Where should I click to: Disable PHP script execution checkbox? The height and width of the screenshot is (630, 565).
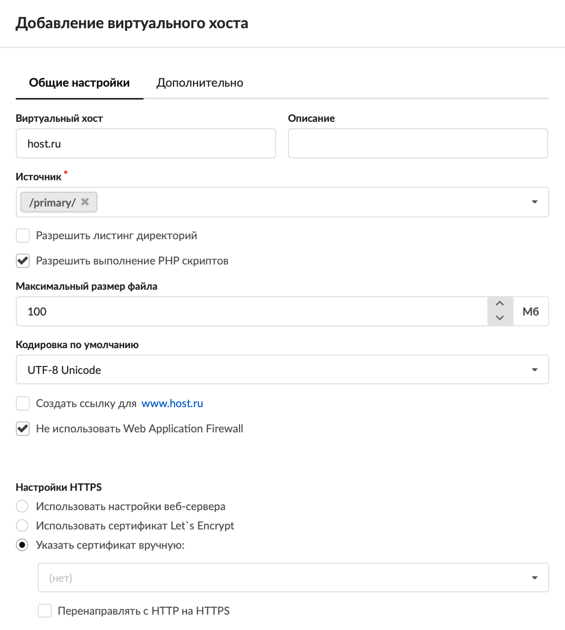23,261
